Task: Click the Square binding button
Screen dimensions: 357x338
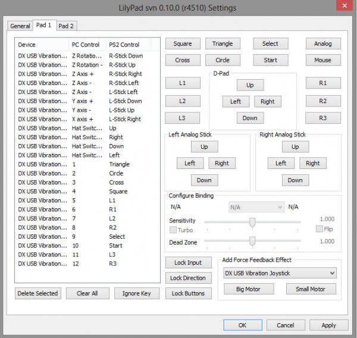Action: pos(183,43)
